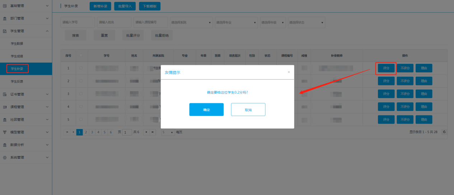Viewport: 454px width, 195px height.
Task: Check the checkbox for row 1
Action: 81,68
